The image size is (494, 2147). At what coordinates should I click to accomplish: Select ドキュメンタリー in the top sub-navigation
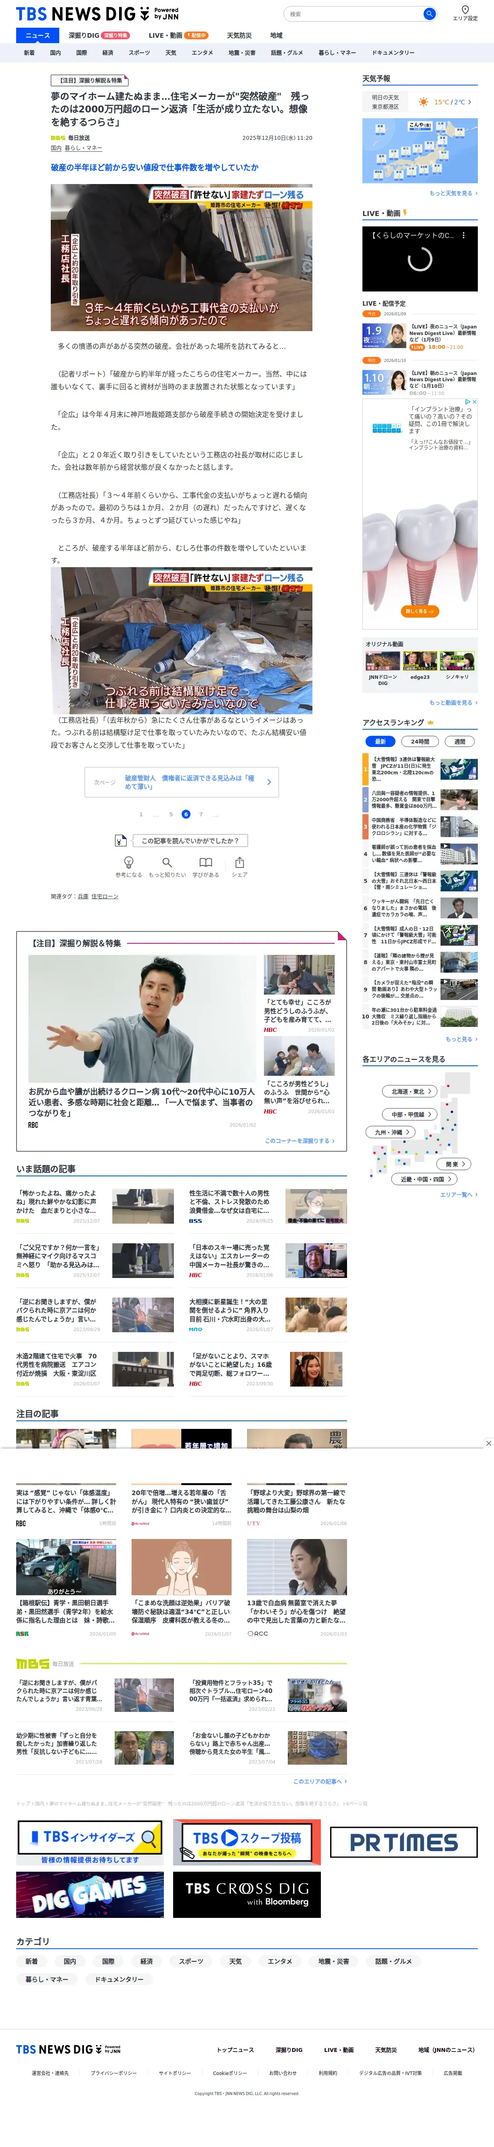[x=393, y=52]
